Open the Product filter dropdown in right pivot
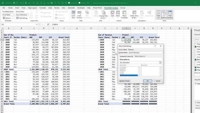200x113 pixels. [130, 35]
